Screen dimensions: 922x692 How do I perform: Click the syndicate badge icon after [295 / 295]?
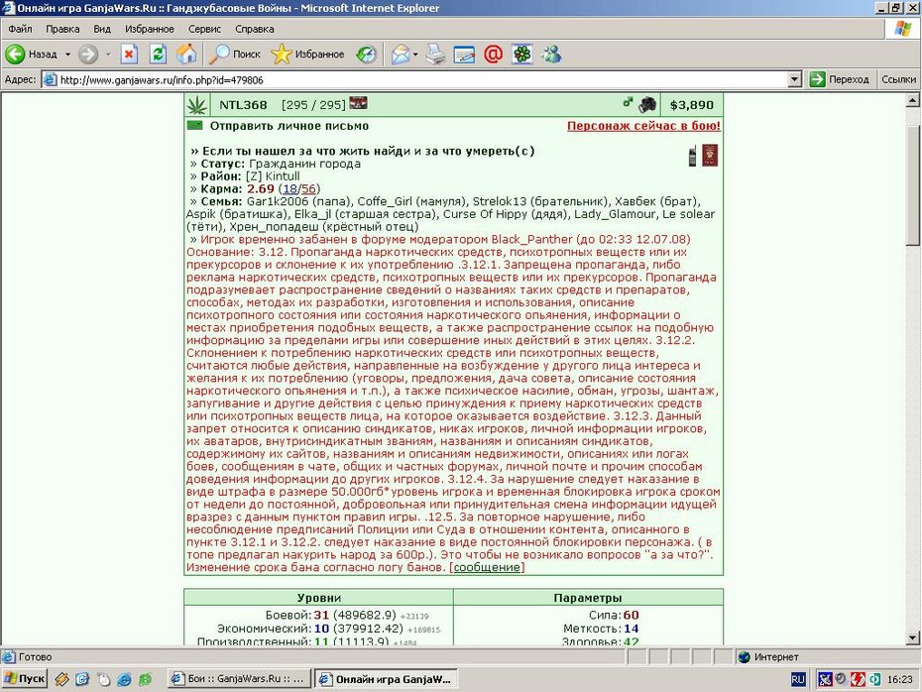click(x=358, y=103)
